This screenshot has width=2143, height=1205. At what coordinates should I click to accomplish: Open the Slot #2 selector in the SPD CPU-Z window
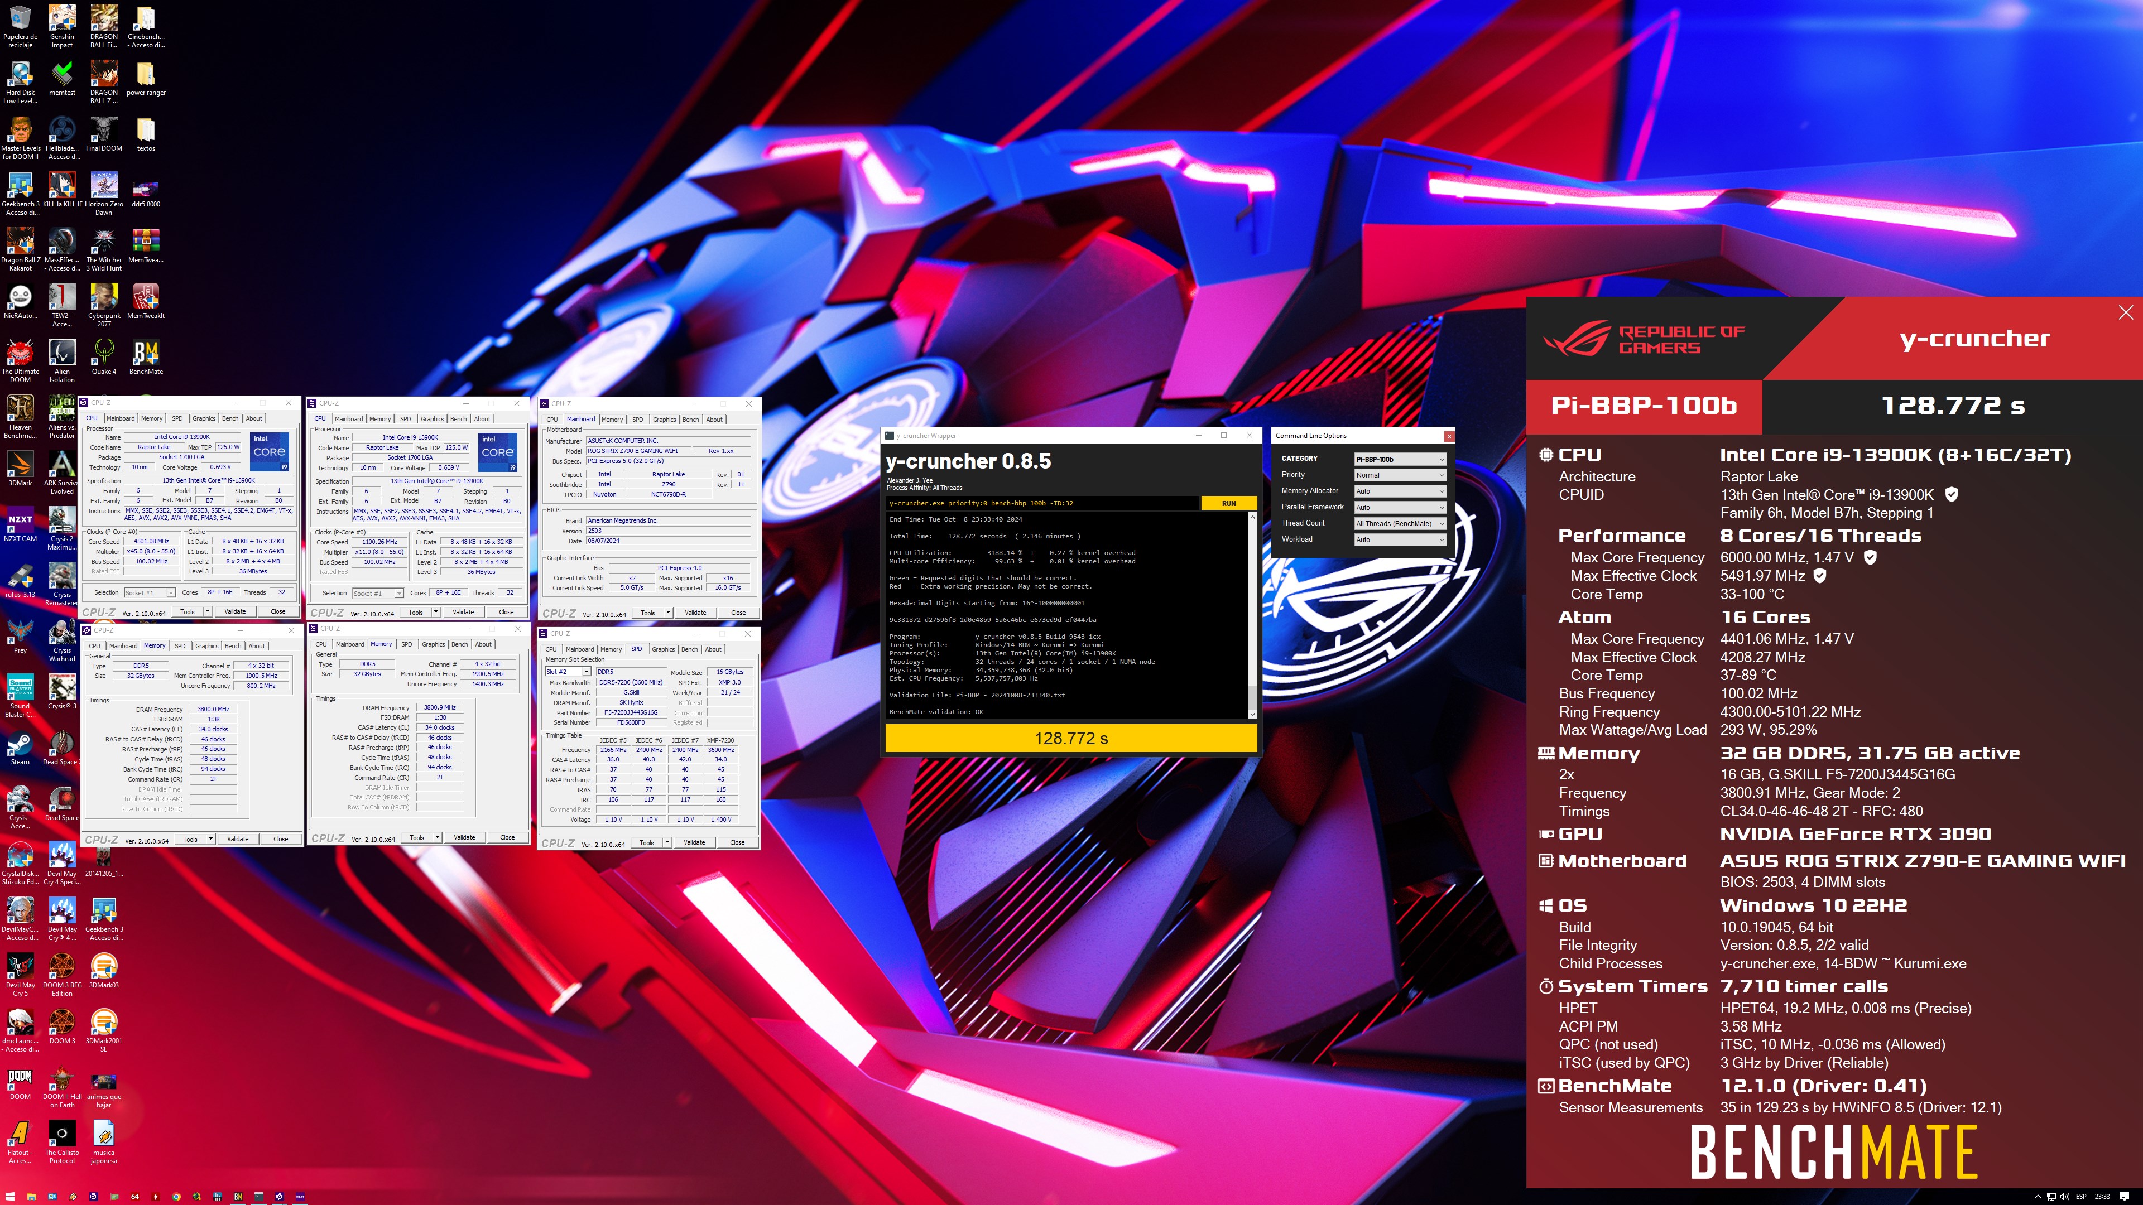(x=568, y=672)
